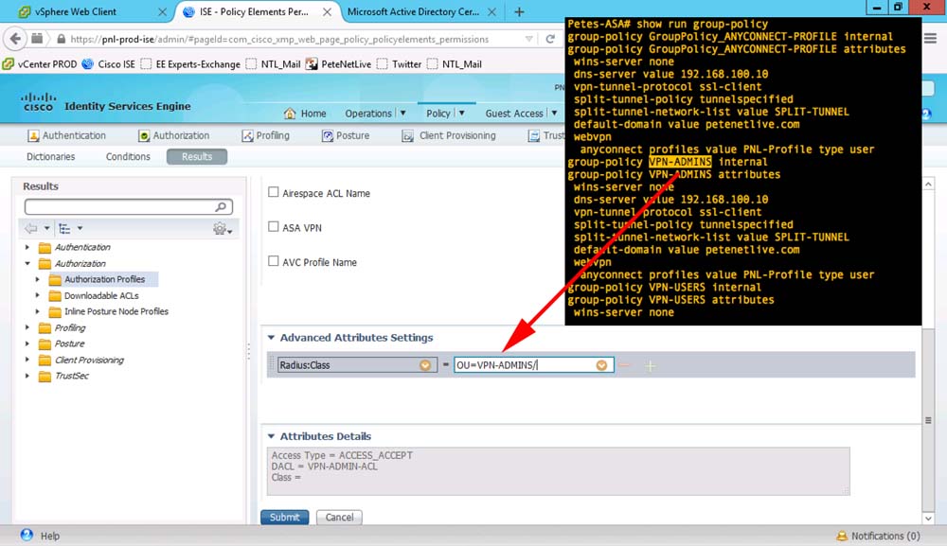Expand the TrustSec tree folder arrow
947x546 pixels.
pyautogui.click(x=27, y=376)
